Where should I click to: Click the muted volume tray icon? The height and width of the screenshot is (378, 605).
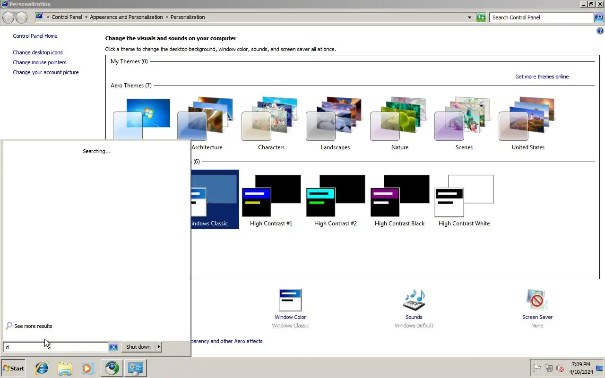click(560, 368)
